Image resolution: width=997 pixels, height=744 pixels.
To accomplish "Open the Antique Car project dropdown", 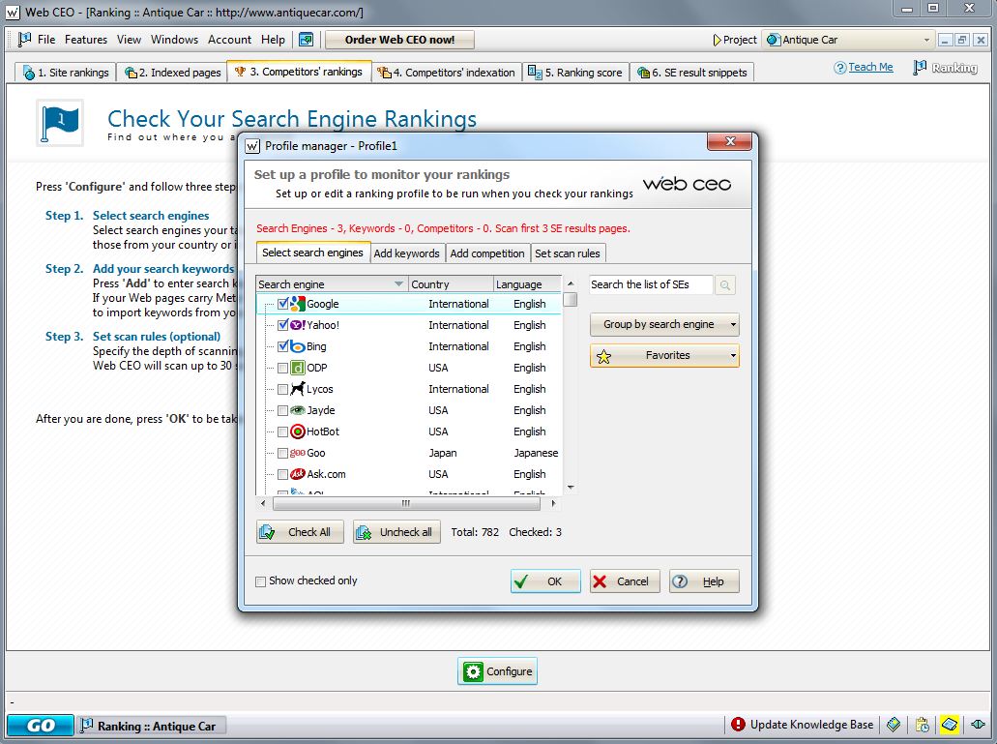I will [849, 40].
